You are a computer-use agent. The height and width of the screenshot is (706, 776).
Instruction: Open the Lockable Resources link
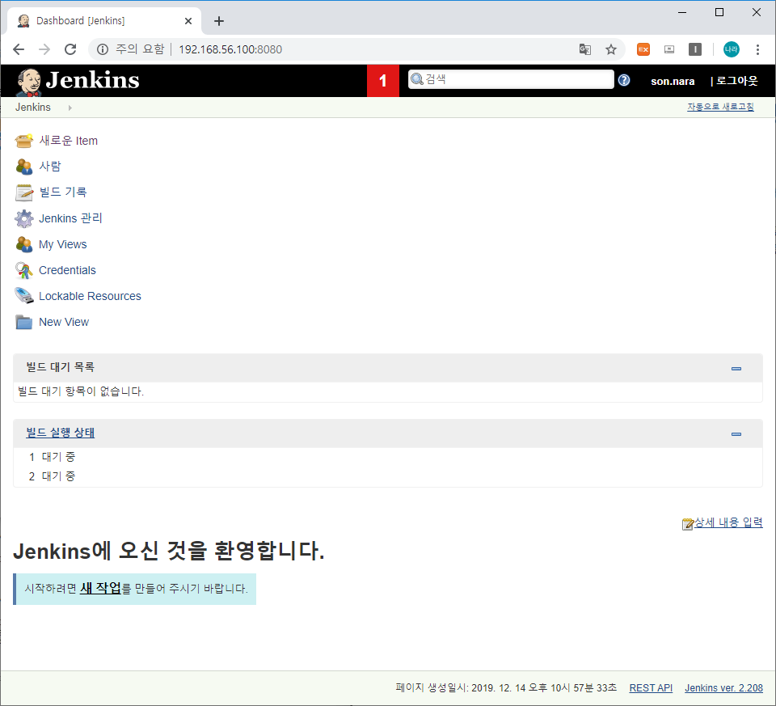90,296
